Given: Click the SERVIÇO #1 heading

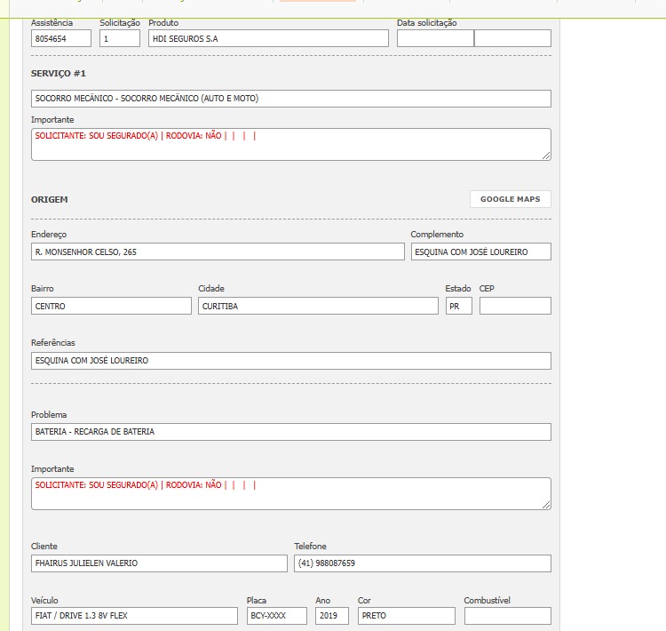Looking at the screenshot, I should 59,73.
